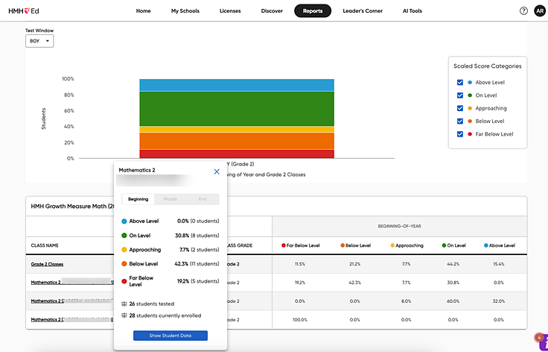
Task: Click the Scaled Score Categories heading
Action: 488,66
